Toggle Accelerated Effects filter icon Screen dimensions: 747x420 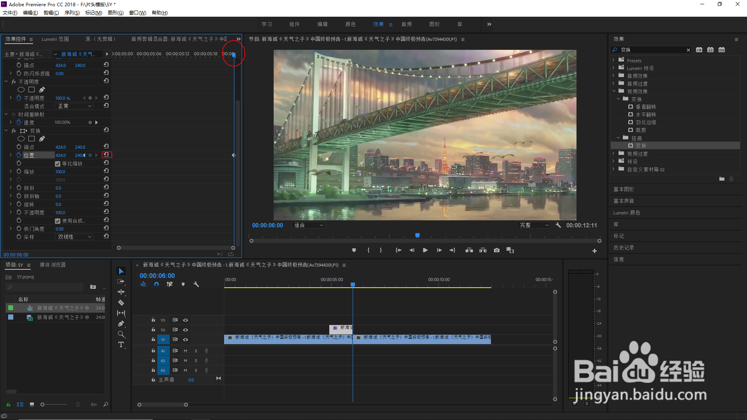tap(699, 50)
